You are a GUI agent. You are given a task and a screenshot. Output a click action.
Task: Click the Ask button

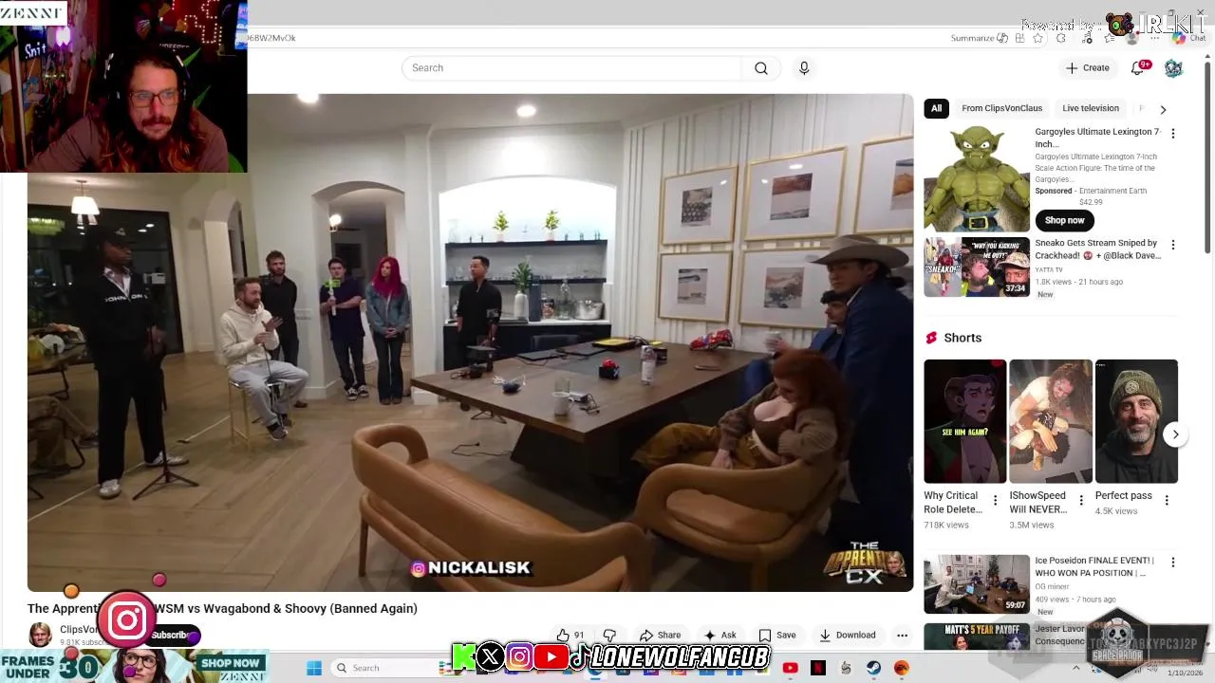pyautogui.click(x=720, y=636)
